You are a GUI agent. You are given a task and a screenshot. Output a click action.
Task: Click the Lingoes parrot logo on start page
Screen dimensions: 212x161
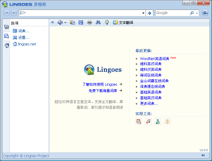point(89,70)
